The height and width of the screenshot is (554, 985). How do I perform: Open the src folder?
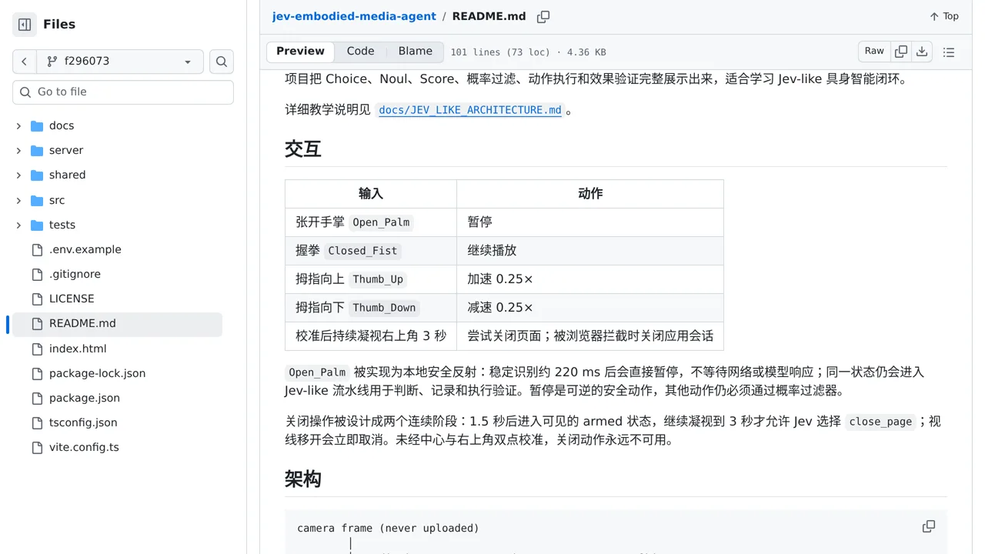(x=57, y=200)
